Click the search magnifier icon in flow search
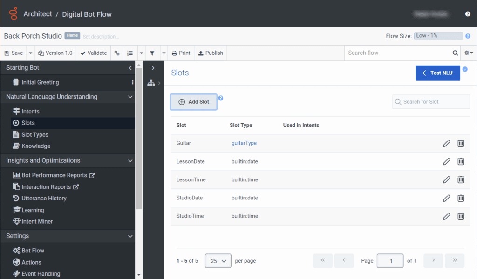The width and height of the screenshot is (477, 279). tap(455, 53)
